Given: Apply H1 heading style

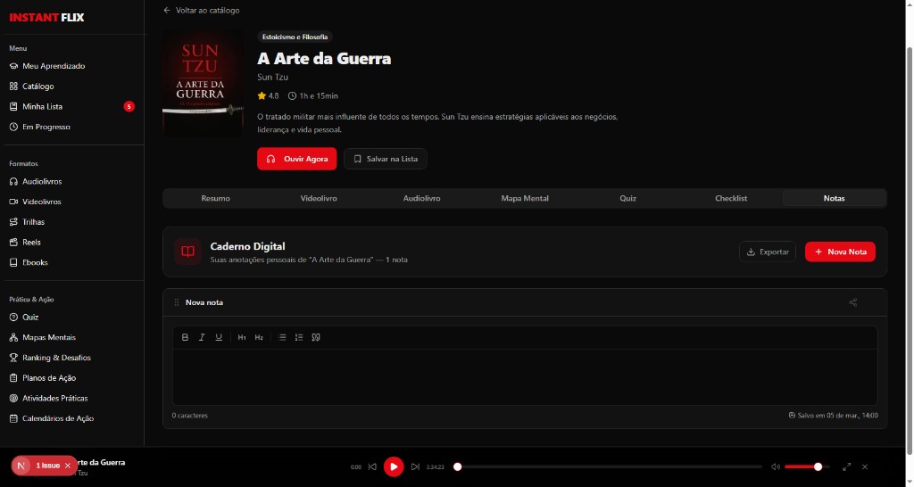Looking at the screenshot, I should point(242,337).
